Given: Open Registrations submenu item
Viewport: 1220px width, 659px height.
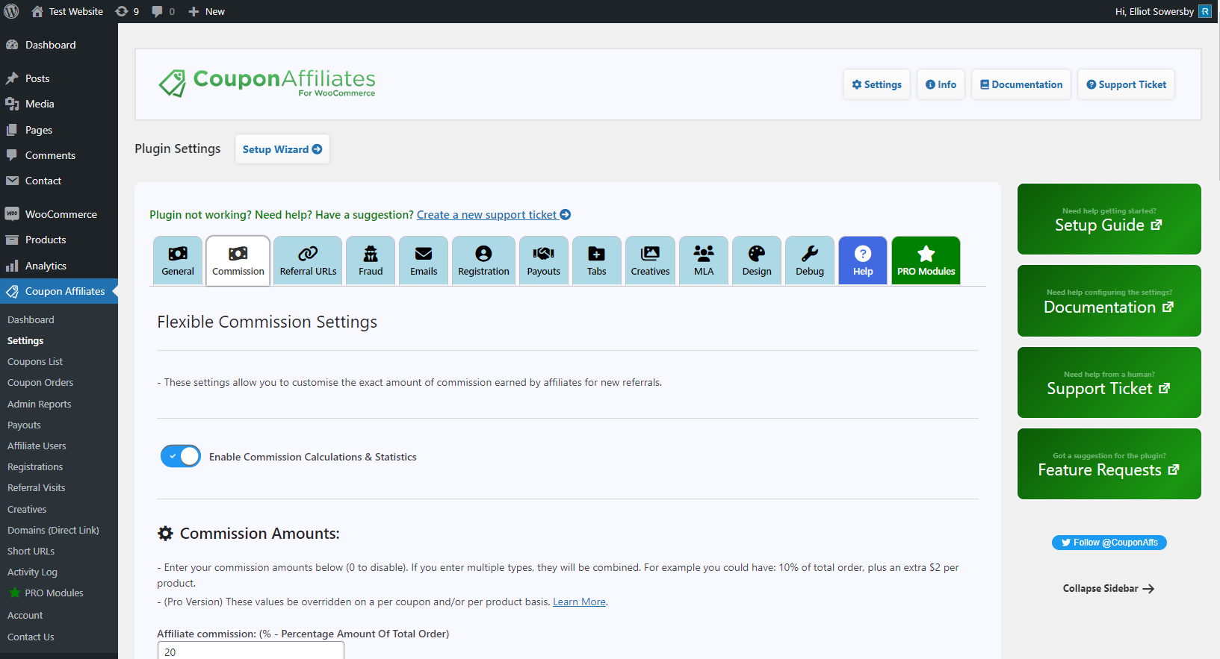Looking at the screenshot, I should tap(35, 466).
